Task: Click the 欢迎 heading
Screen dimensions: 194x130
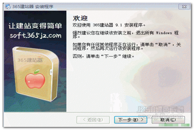Action: point(80,18)
